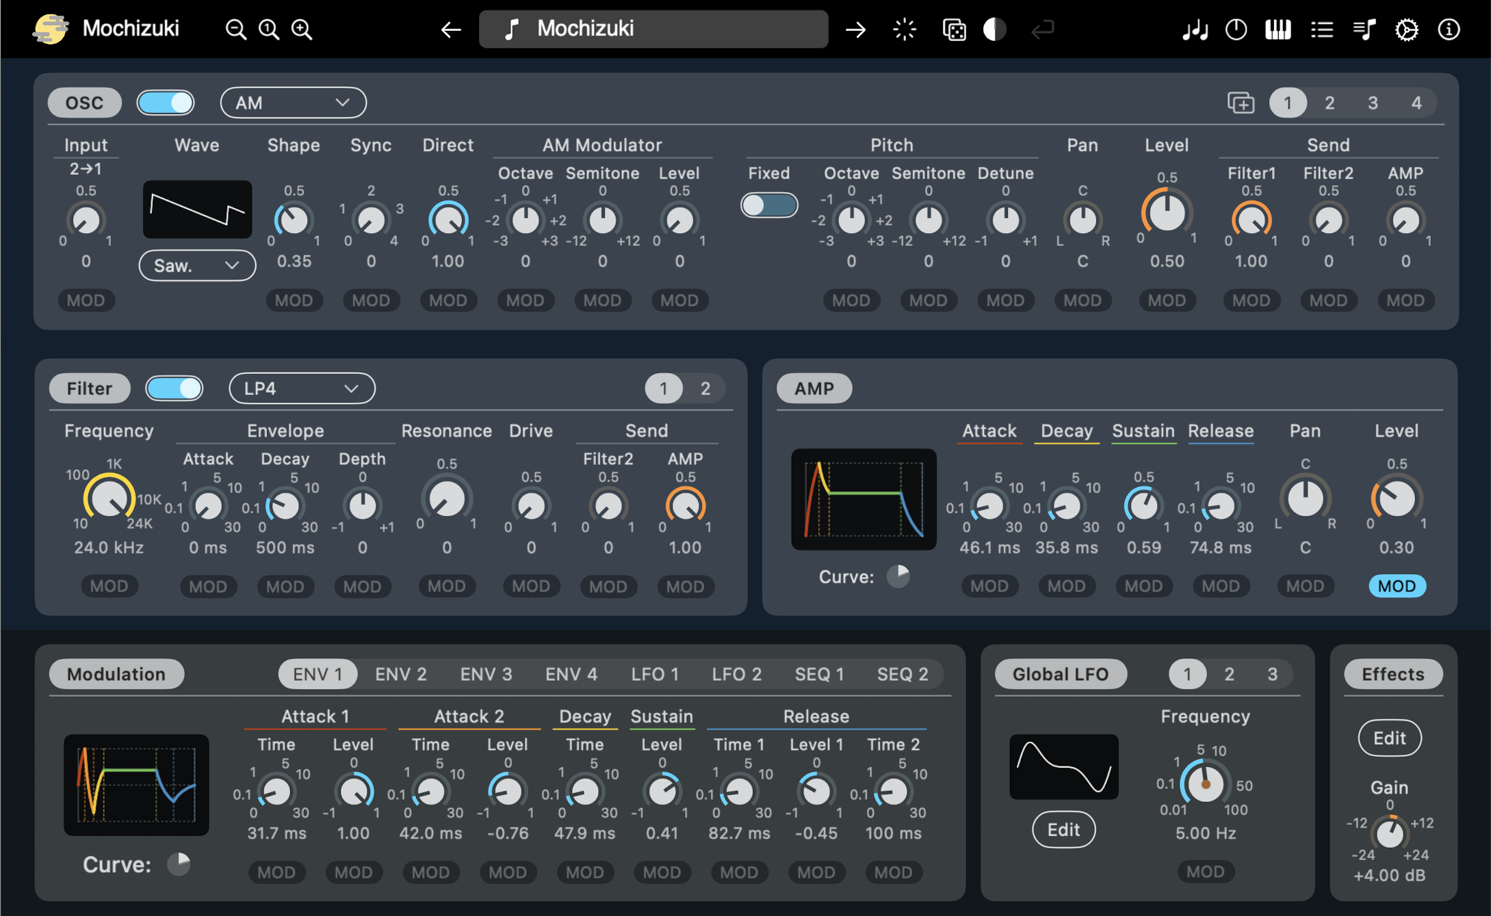Screen dimensions: 1491x916
Task: Switch to the LFO 2 tab
Action: [736, 674]
